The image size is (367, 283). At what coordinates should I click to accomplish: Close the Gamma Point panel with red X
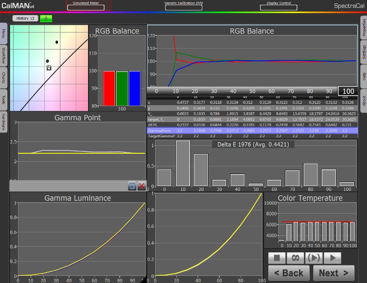pos(142,186)
